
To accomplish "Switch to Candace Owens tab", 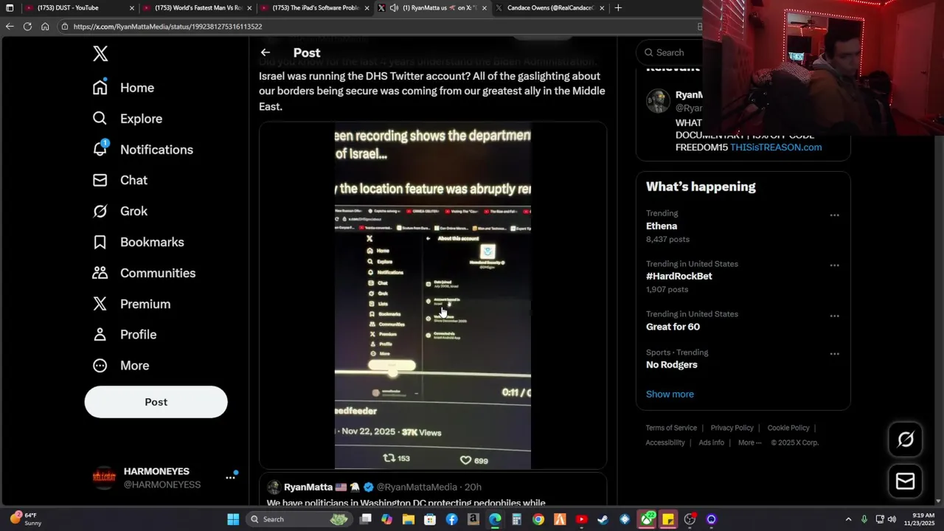I will click(x=551, y=8).
